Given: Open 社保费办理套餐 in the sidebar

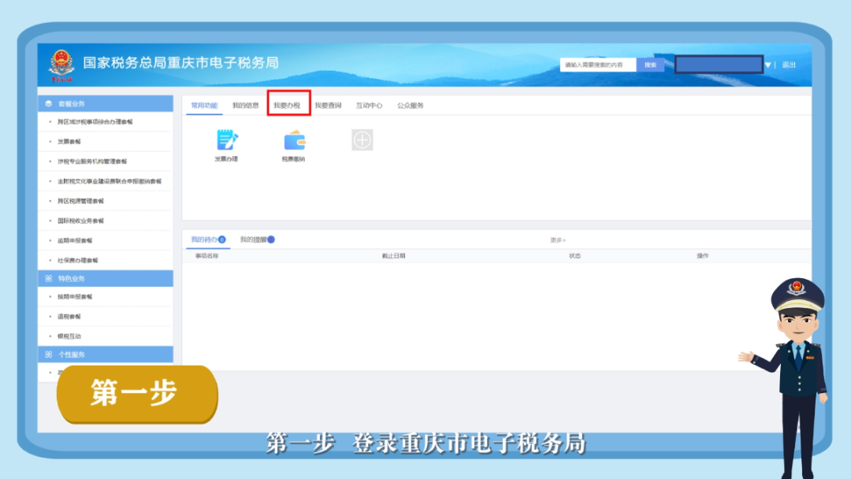Looking at the screenshot, I should pyautogui.click(x=78, y=260).
